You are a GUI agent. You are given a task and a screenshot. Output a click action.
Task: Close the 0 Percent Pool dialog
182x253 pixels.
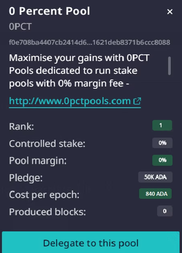[x=170, y=12]
